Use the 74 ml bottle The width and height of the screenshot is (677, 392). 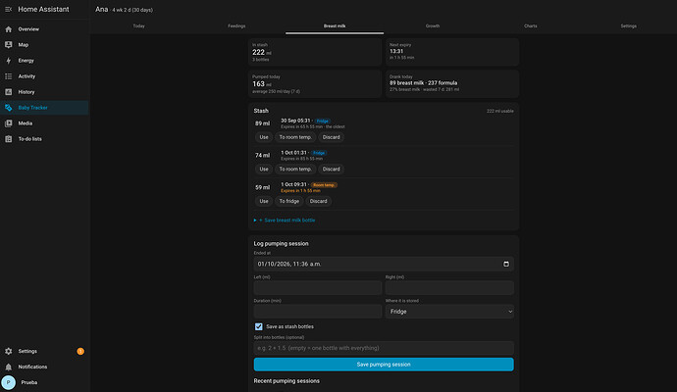point(264,169)
